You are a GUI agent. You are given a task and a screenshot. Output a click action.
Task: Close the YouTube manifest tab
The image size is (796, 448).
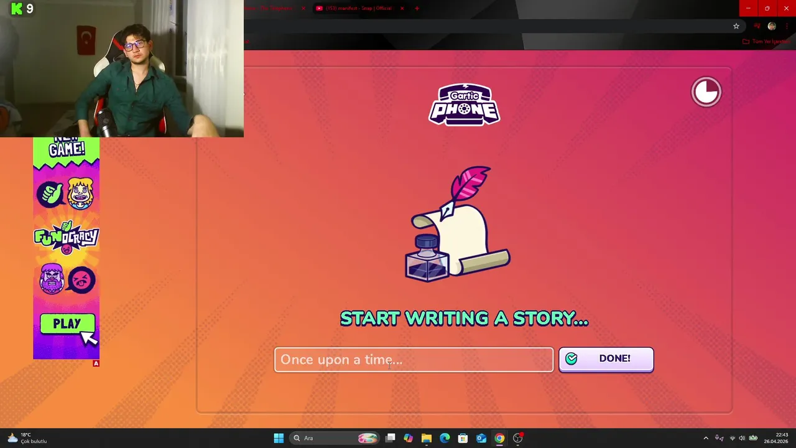coord(402,8)
